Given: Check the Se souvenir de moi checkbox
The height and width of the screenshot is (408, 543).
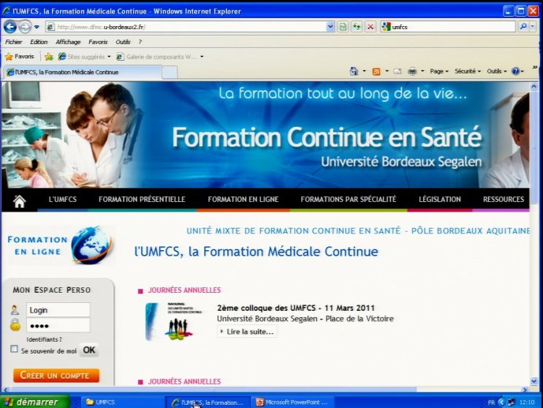Looking at the screenshot, I should coord(14,349).
